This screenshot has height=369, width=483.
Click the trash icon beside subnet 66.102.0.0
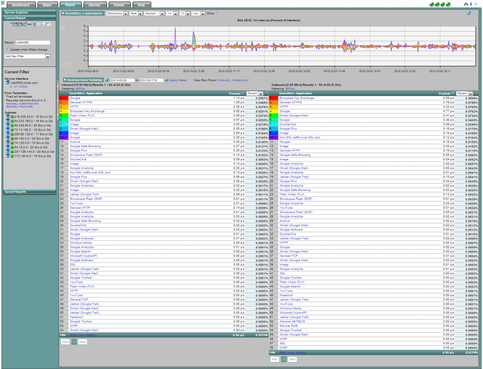8,139
